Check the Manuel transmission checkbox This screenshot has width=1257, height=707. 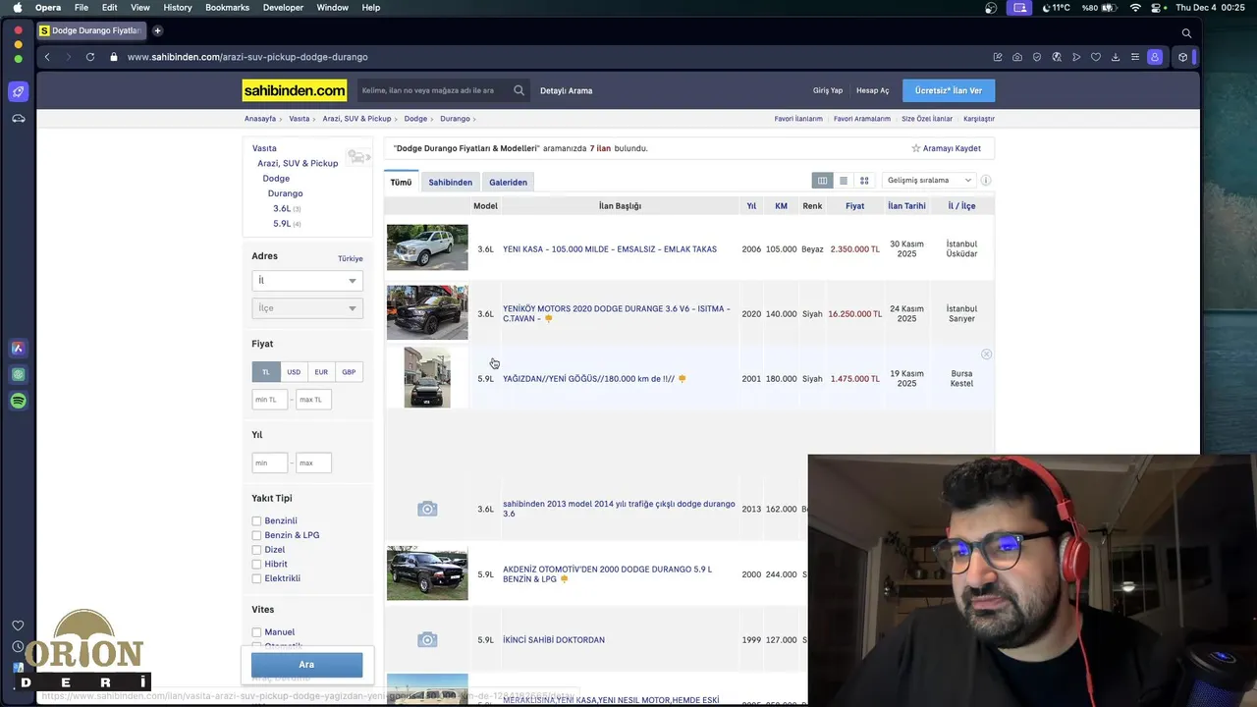click(x=256, y=632)
